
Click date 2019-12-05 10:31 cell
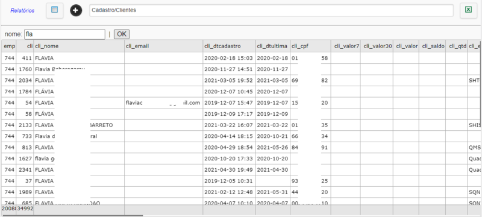pyautogui.click(x=229, y=181)
